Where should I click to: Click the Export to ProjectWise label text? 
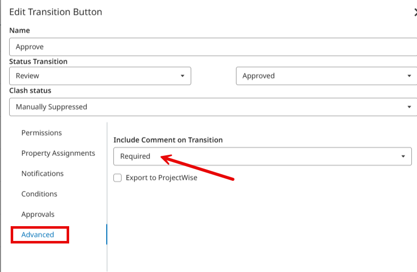point(161,178)
